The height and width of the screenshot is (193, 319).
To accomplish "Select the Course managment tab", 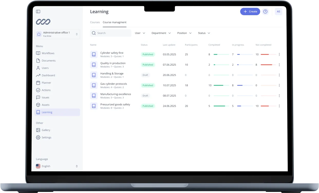I will [x=115, y=22].
